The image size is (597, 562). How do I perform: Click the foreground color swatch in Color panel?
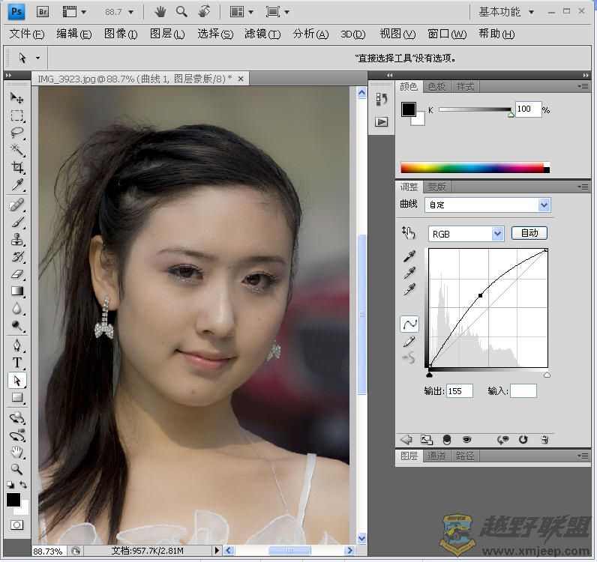tap(408, 109)
